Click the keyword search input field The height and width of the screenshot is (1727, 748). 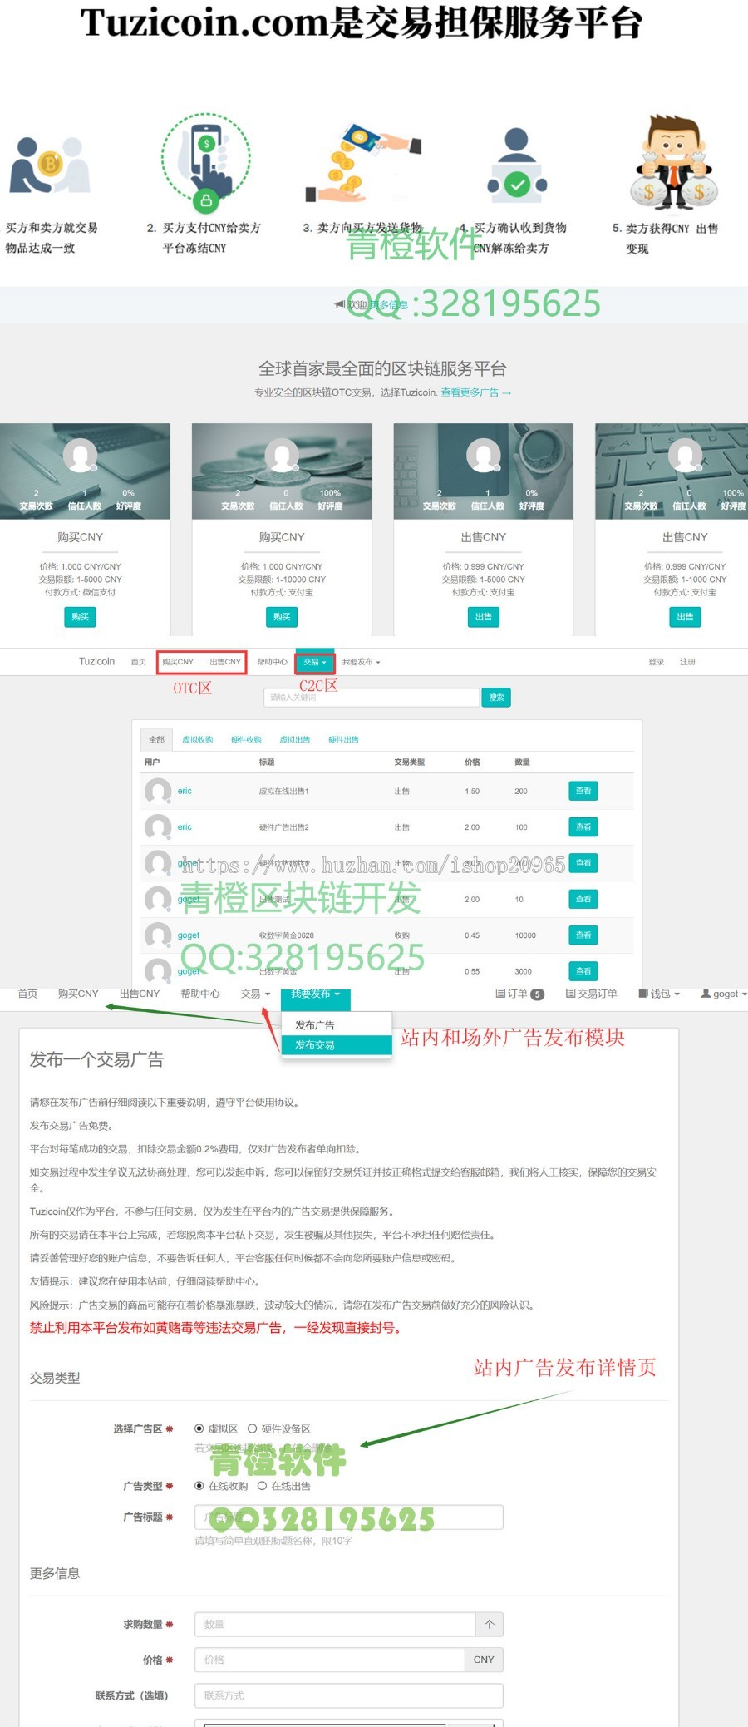(372, 698)
